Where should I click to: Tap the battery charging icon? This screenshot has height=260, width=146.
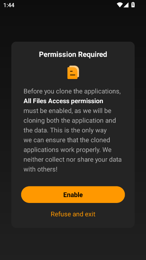133,5
